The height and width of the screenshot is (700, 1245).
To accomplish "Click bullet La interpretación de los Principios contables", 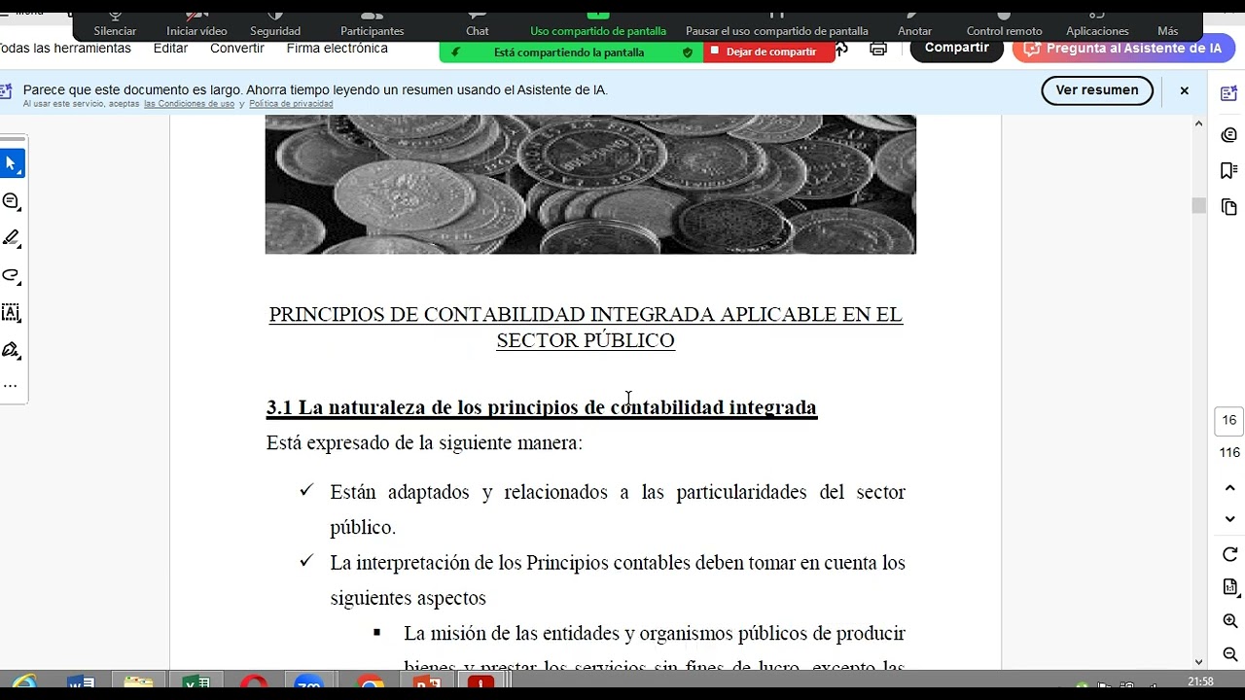I will [618, 580].
